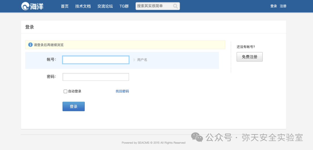This screenshot has height=150, width=313.
Task: Click the 帐号 username input field
Action: pyautogui.click(x=96, y=60)
